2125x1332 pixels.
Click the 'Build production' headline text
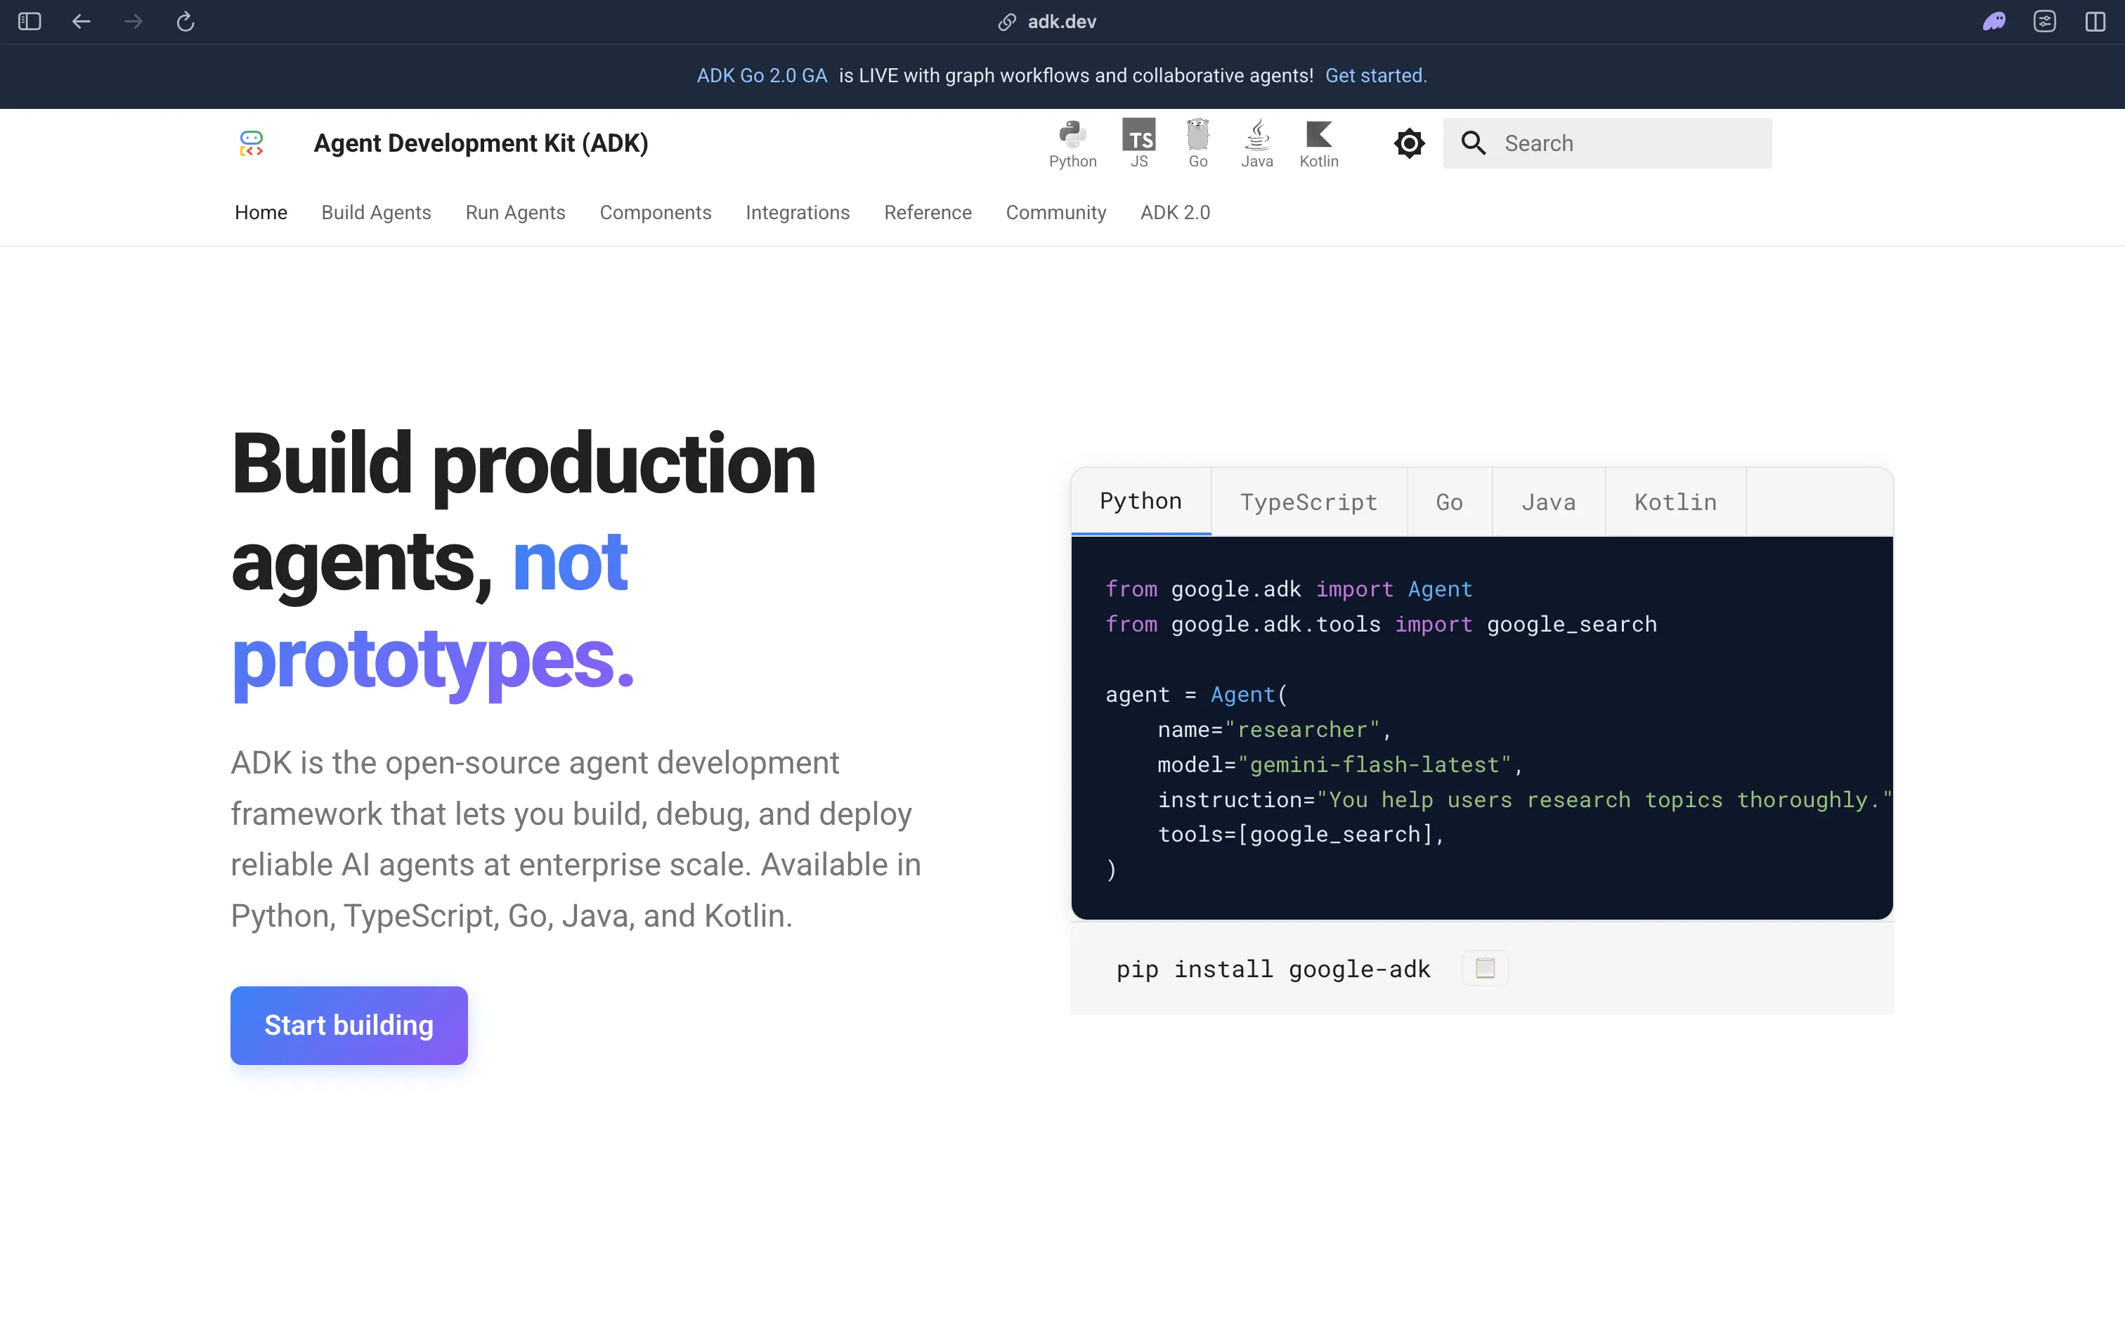pyautogui.click(x=524, y=464)
